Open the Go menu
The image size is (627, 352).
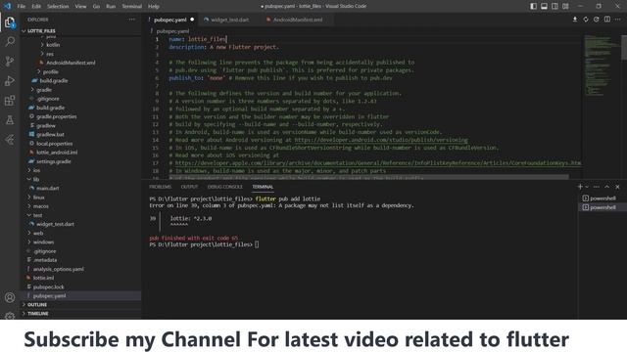[x=96, y=7]
